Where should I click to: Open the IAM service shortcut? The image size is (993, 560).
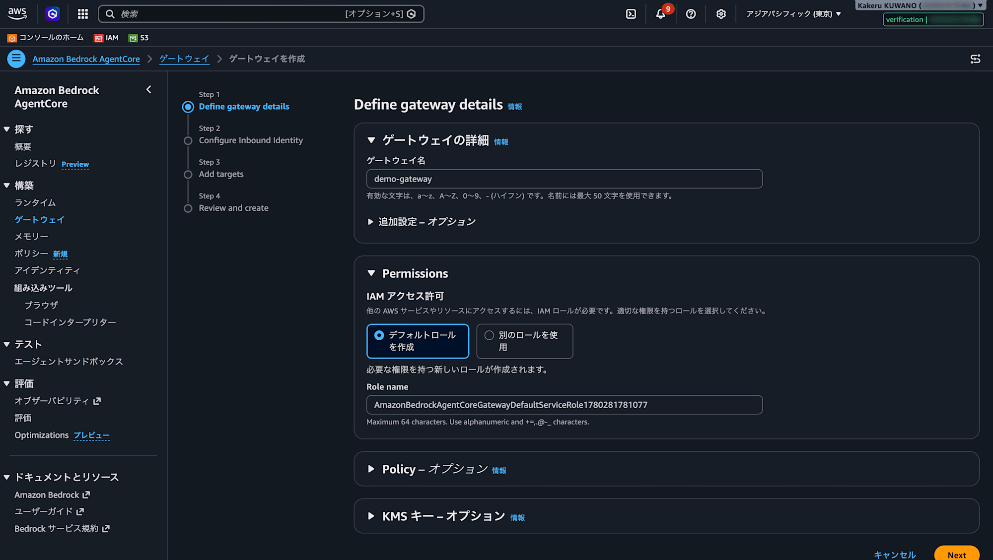click(x=106, y=38)
